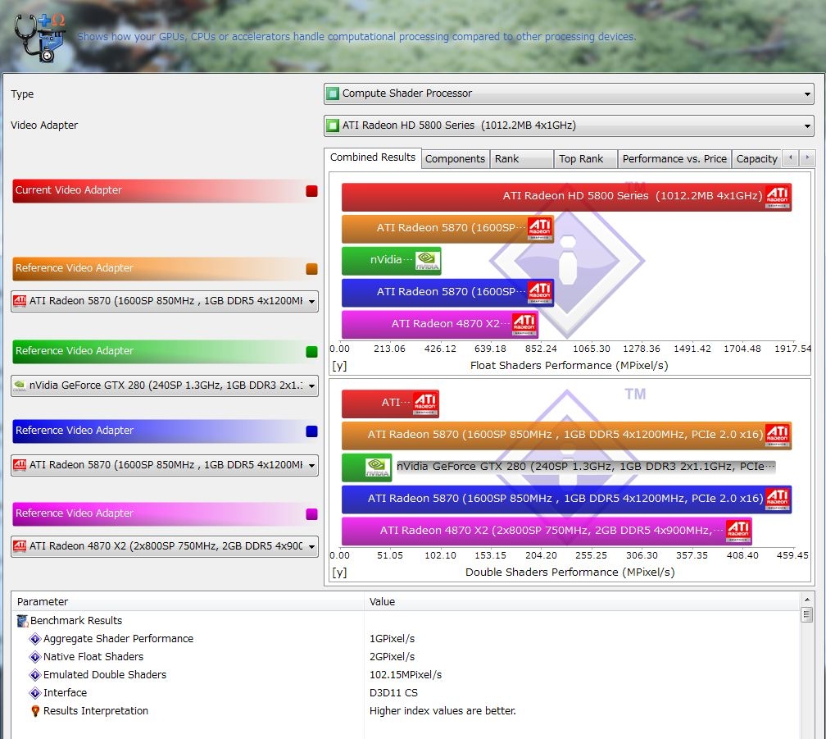Click the ATI logo on the red double-shader bar
Viewport: 826px width, 739px height.
(425, 404)
